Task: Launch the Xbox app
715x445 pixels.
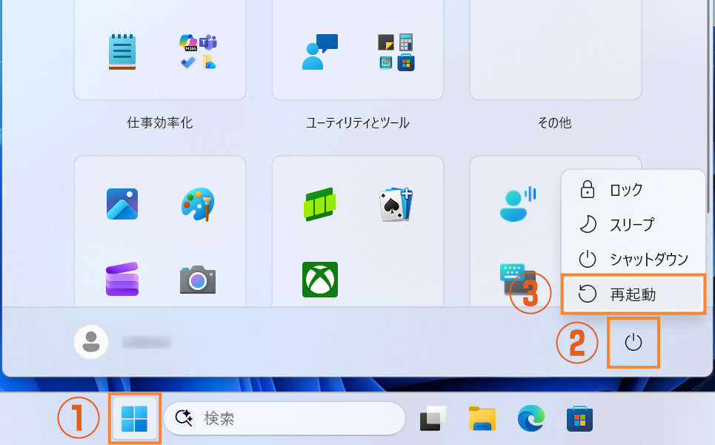Action: [320, 280]
